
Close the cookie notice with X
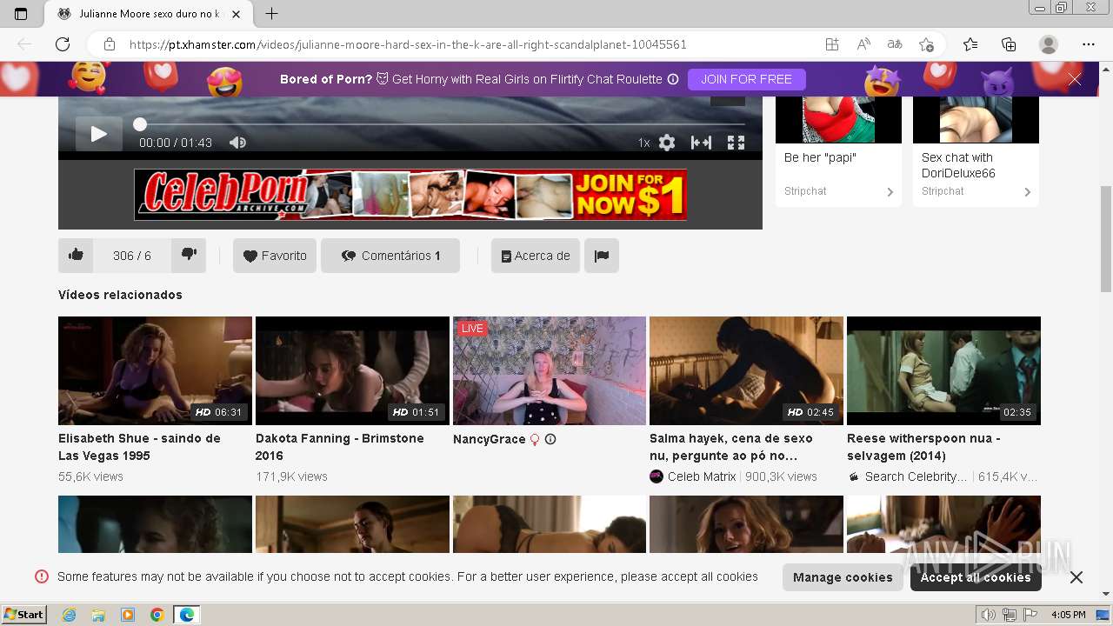click(1076, 577)
